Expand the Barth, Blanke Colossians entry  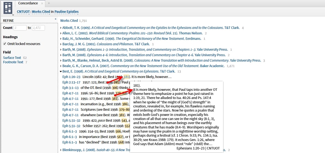pyautogui.click(x=61, y=61)
